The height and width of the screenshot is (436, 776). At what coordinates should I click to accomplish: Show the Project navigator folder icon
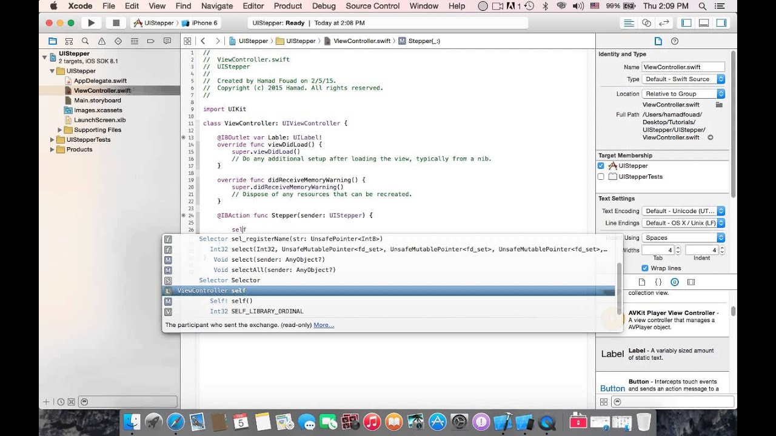52,41
